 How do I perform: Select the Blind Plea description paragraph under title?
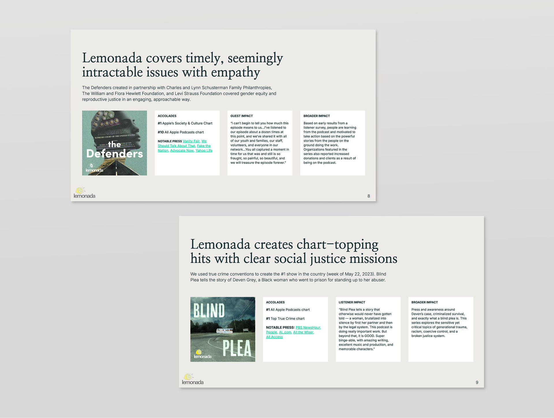coord(288,277)
